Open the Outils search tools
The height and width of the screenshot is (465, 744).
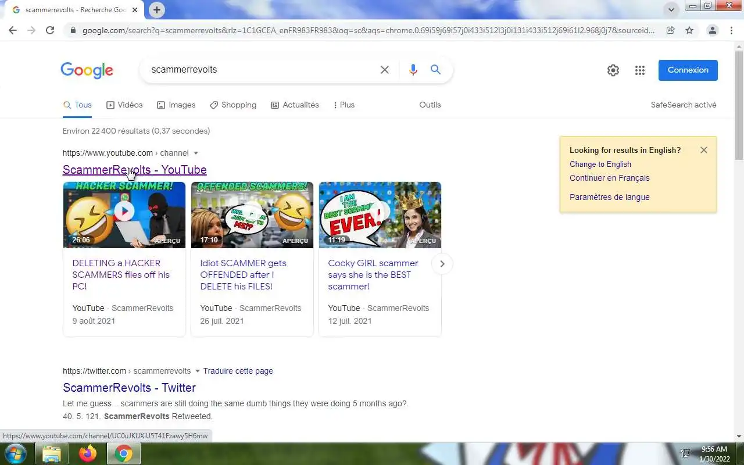430,105
